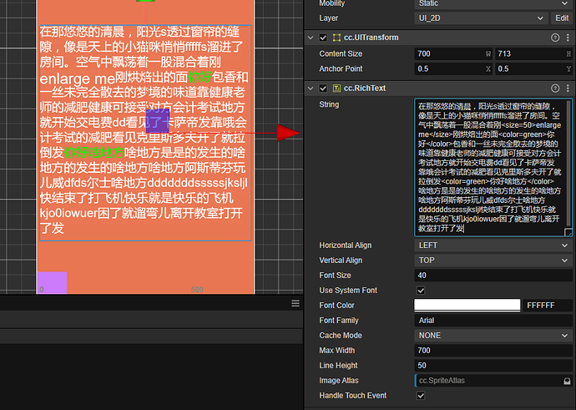Click the purple XY-plane gizmo handle
The image size is (576, 410).
[158, 120]
